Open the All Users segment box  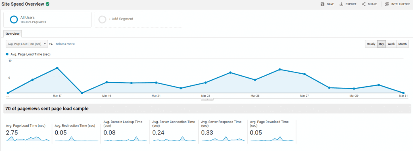(x=48, y=19)
